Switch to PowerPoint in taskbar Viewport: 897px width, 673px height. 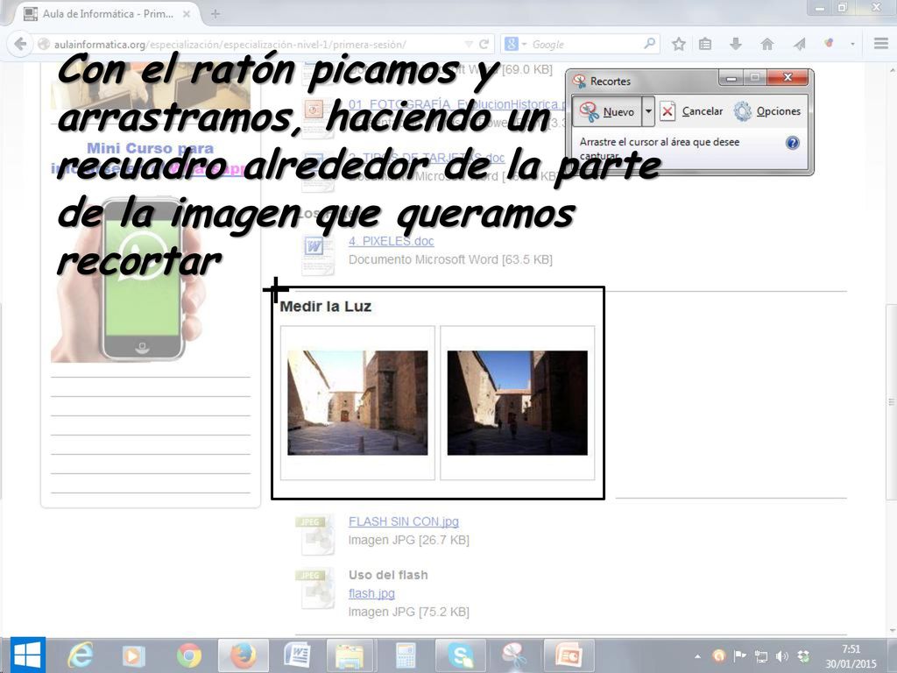[x=569, y=655]
